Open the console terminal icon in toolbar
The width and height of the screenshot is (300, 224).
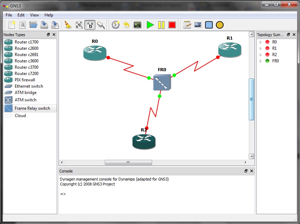coord(137,25)
